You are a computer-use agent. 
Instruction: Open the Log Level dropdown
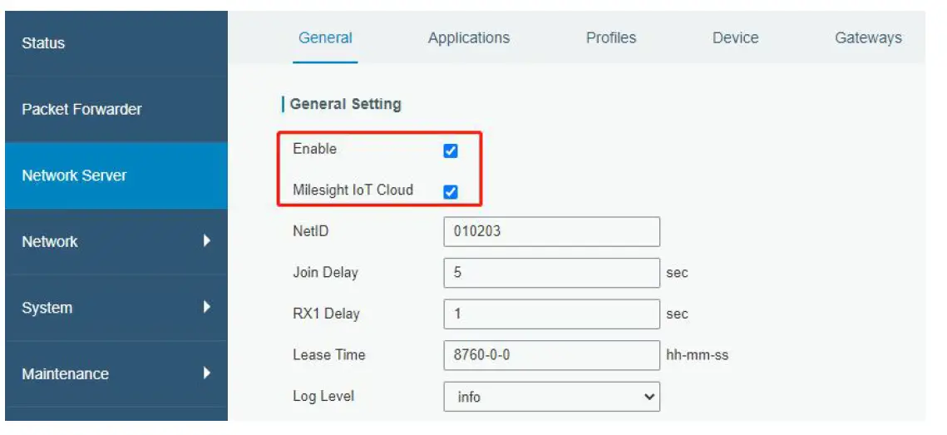[551, 397]
